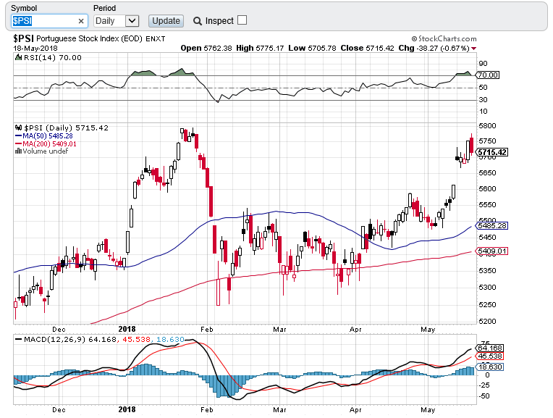Click the Open 5762.38 header value

[x=206, y=48]
